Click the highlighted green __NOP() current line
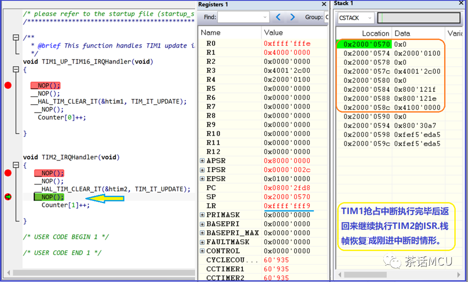 (49, 197)
